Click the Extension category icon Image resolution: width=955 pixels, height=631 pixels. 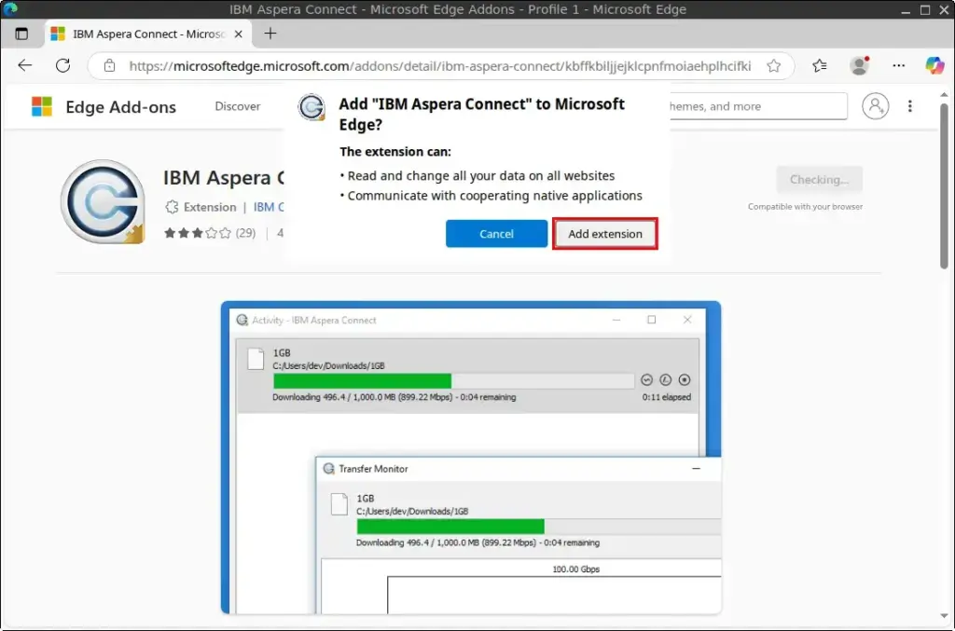click(x=172, y=207)
